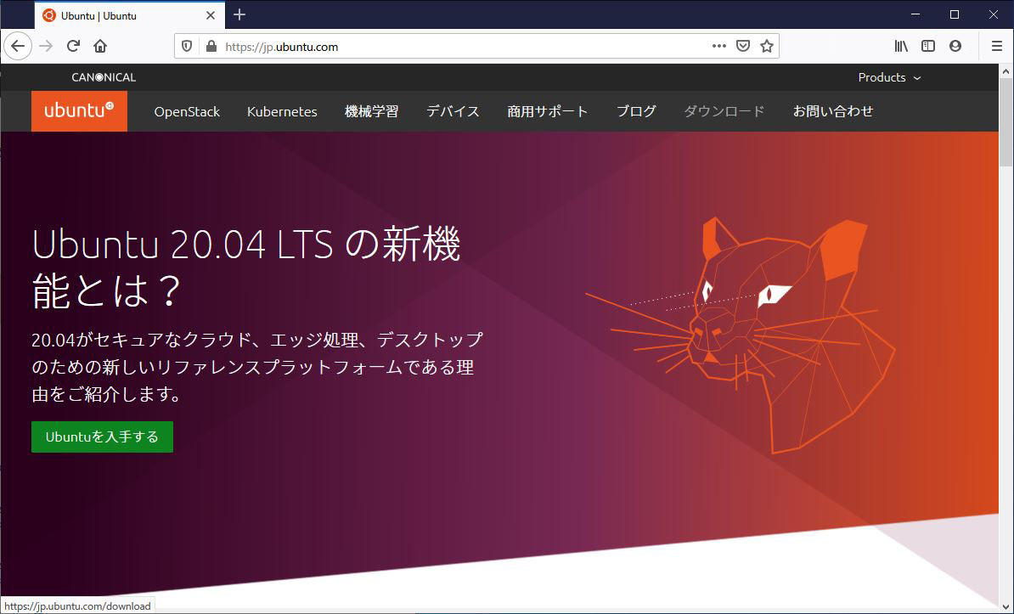The image size is (1014, 614).
Task: Open the 機械学習 menu item
Action: [x=371, y=111]
